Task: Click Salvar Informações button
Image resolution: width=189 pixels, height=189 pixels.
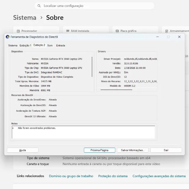Action: point(133,150)
